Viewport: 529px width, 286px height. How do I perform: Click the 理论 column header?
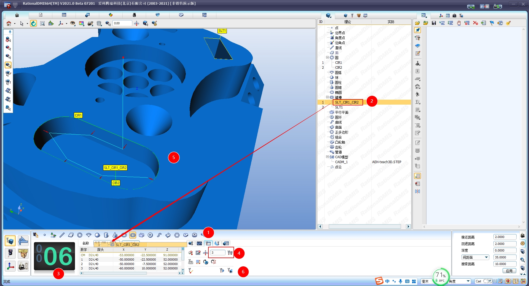coord(348,22)
